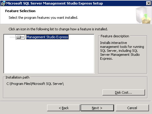Click the Feature Selection heading
152x114 pixels.
point(20,11)
